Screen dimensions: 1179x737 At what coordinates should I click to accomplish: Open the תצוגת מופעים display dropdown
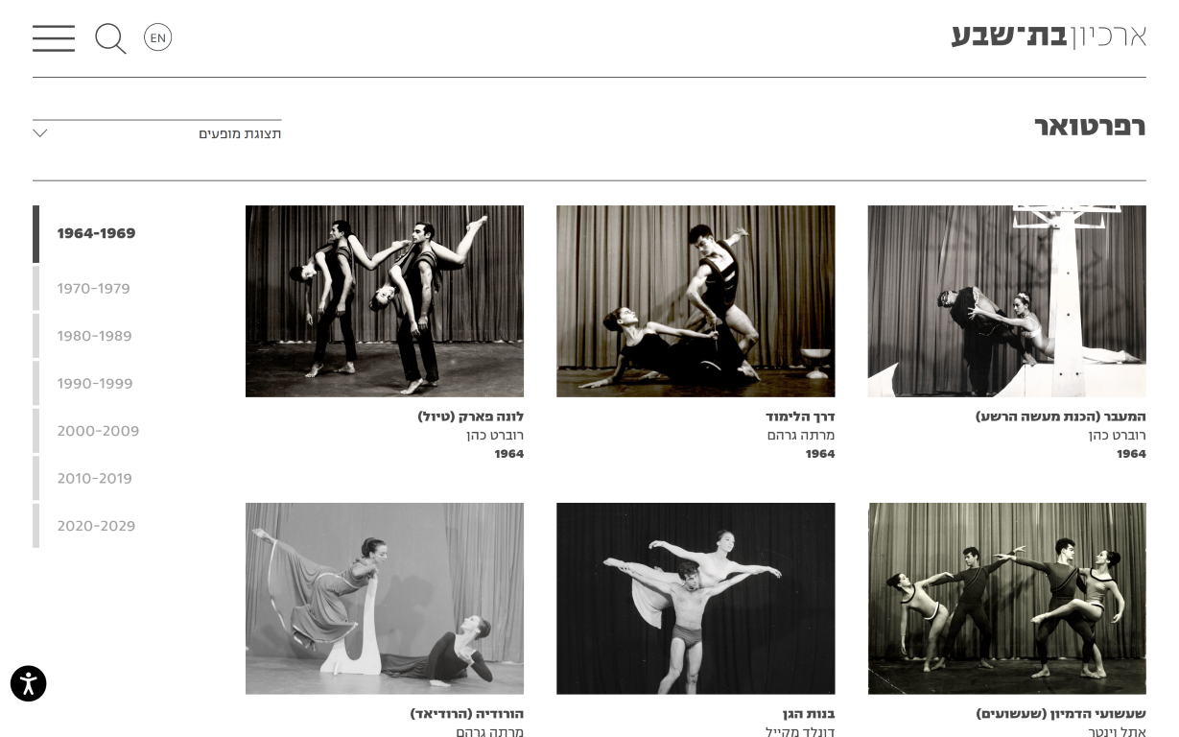pos(240,133)
